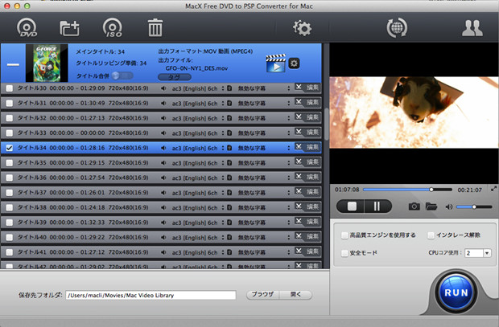Click the scissors edit icon for タイトル37
The height and width of the screenshot is (327, 499).
(x=298, y=191)
